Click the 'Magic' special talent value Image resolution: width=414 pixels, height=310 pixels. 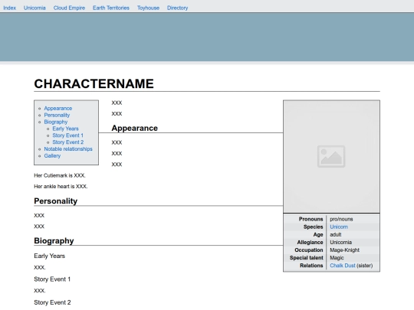pos(337,258)
